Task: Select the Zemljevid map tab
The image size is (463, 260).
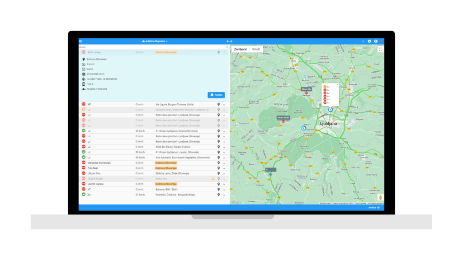Action: (241, 48)
